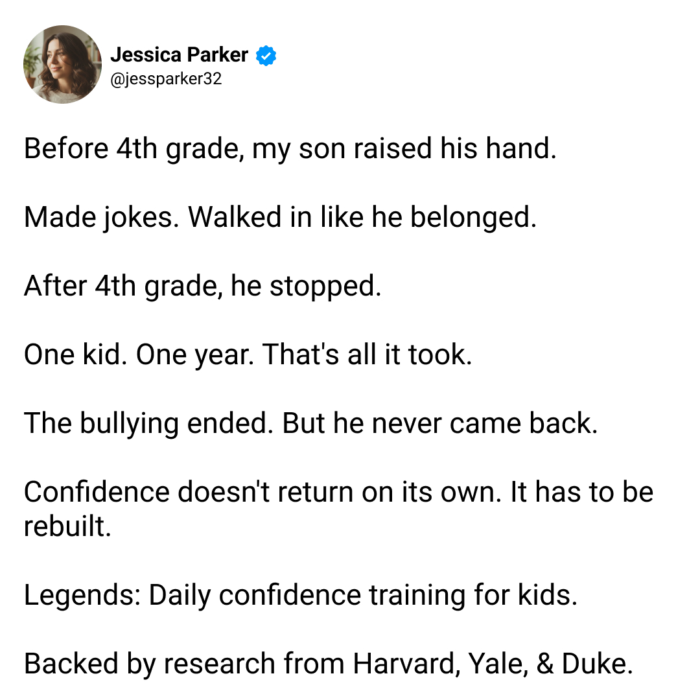The width and height of the screenshot is (700, 700).
Task: Click the 'It has to be' phrase
Action: [x=582, y=492]
